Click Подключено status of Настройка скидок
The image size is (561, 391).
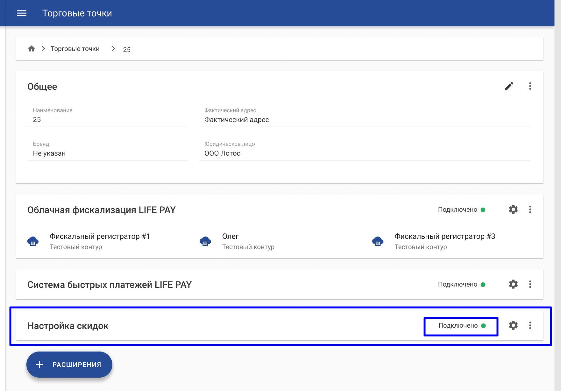point(462,325)
